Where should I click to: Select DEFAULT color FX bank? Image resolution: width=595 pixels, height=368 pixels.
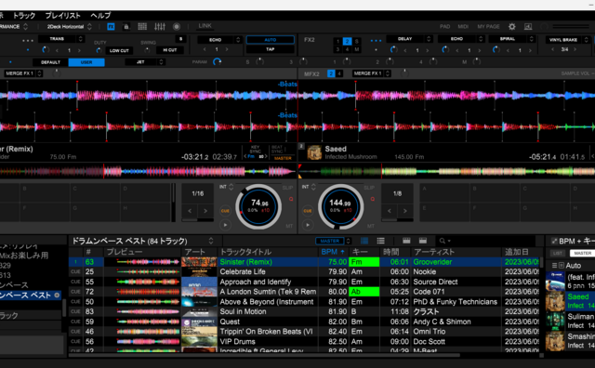[x=50, y=62]
